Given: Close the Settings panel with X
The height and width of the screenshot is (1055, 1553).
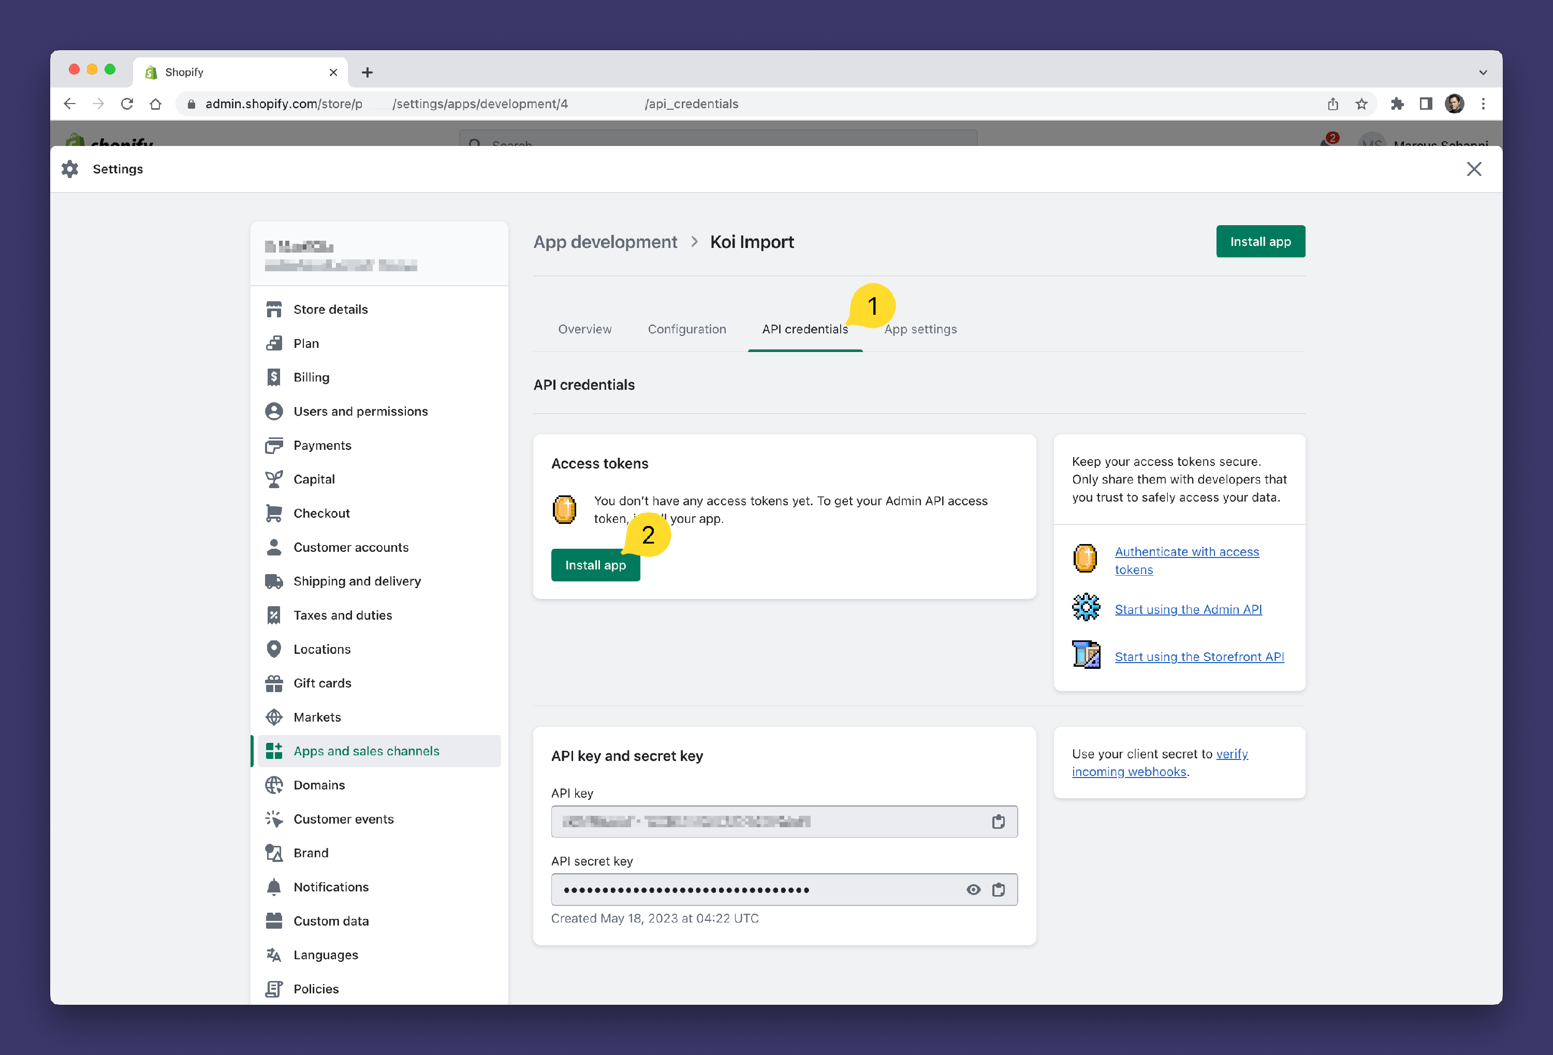Looking at the screenshot, I should (1473, 169).
